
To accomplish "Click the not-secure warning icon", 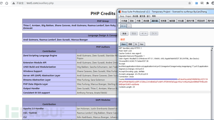I will 14,3.
